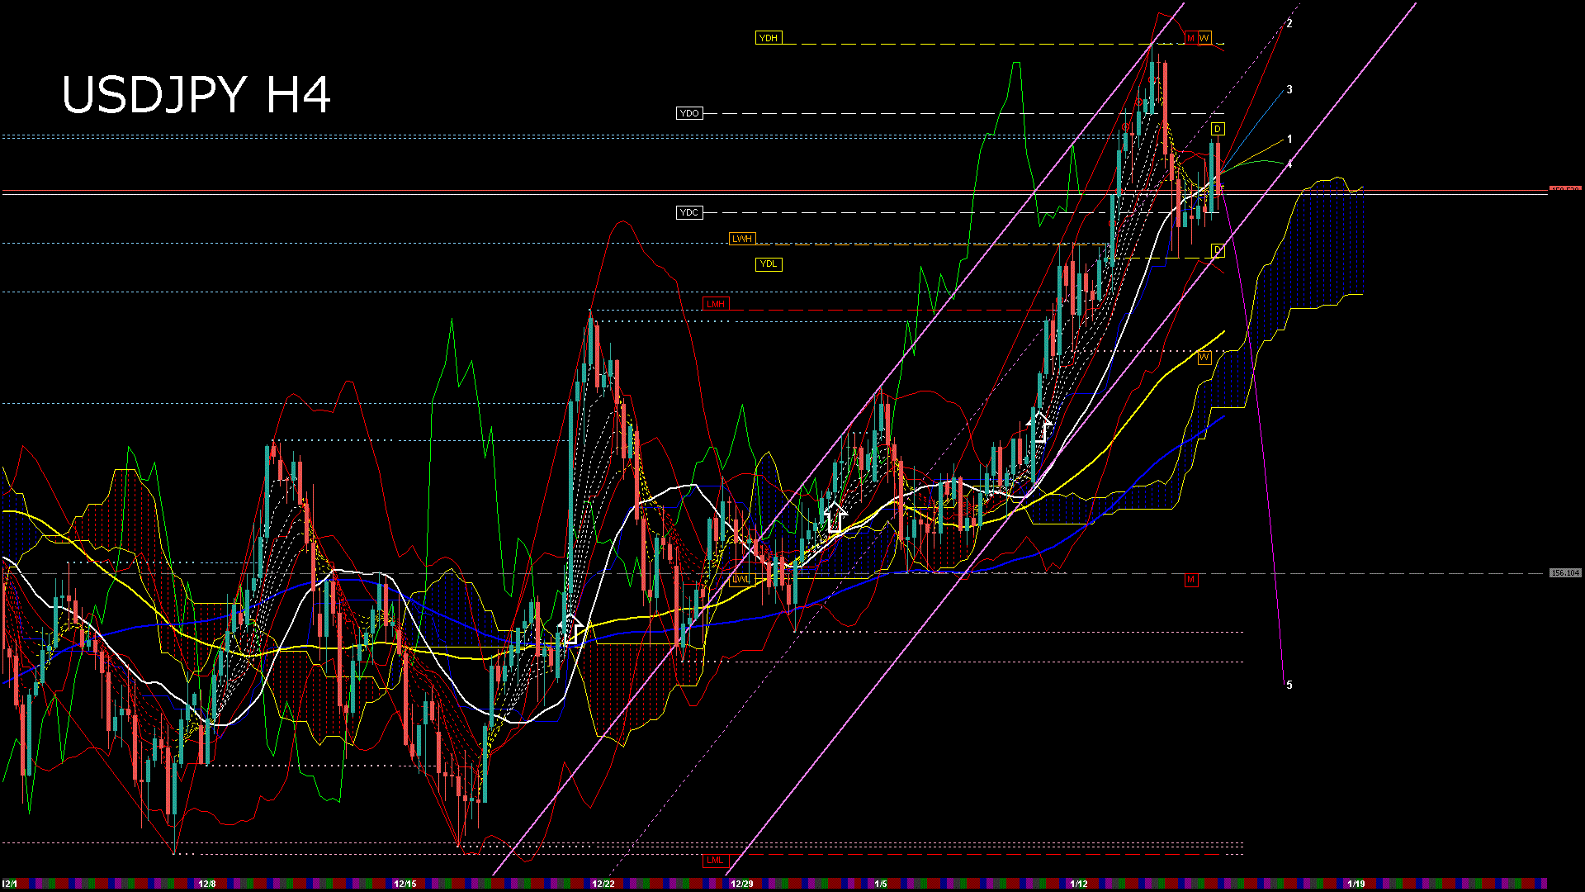Click the red M monthly marker at chart top

point(1190,37)
